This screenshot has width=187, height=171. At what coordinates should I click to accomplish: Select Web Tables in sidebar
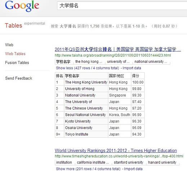coord(15,54)
